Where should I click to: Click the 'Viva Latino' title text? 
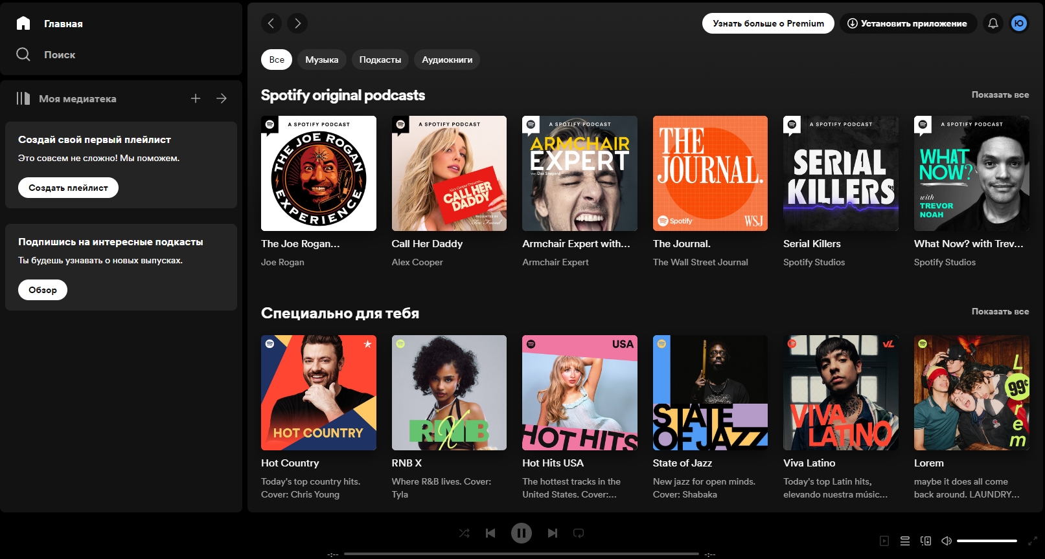809,463
